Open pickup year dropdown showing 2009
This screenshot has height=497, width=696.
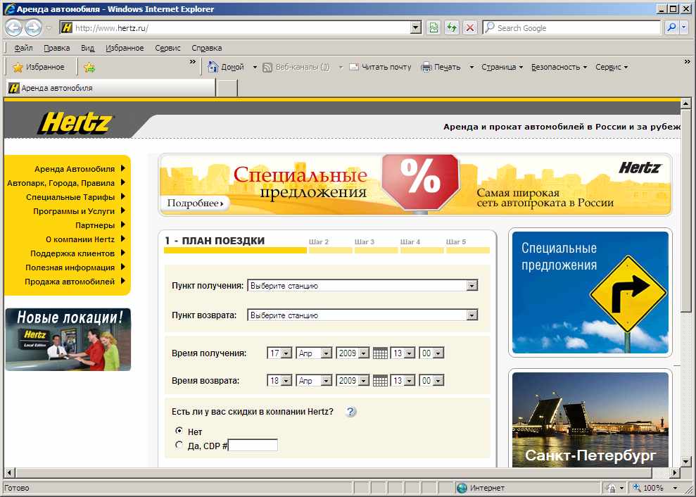(353, 353)
